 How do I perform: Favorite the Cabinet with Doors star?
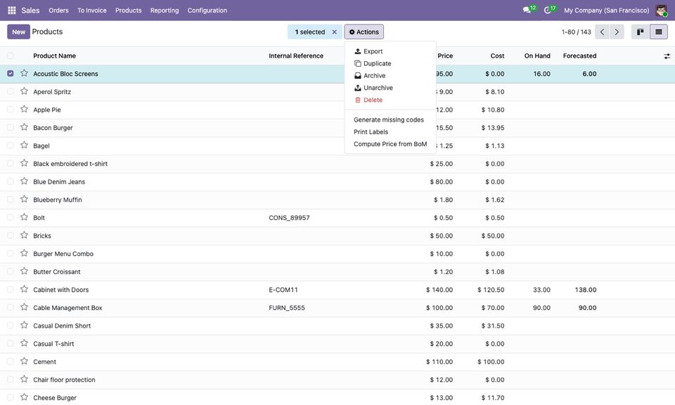[x=24, y=289]
